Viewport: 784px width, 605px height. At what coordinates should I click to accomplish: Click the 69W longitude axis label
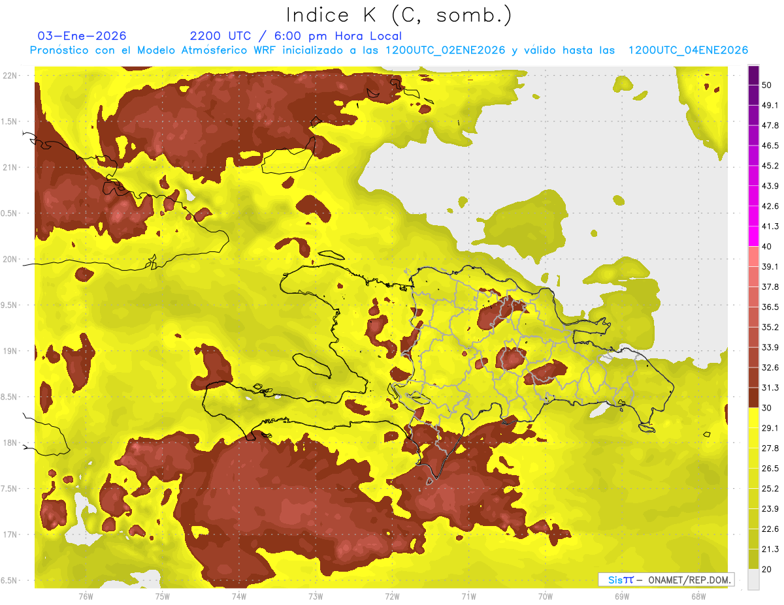(621, 597)
